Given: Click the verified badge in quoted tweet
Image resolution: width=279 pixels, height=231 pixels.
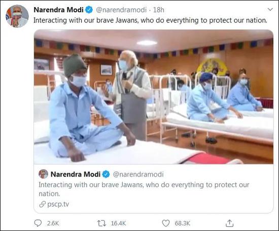Looking at the screenshot, I should click(x=106, y=174).
